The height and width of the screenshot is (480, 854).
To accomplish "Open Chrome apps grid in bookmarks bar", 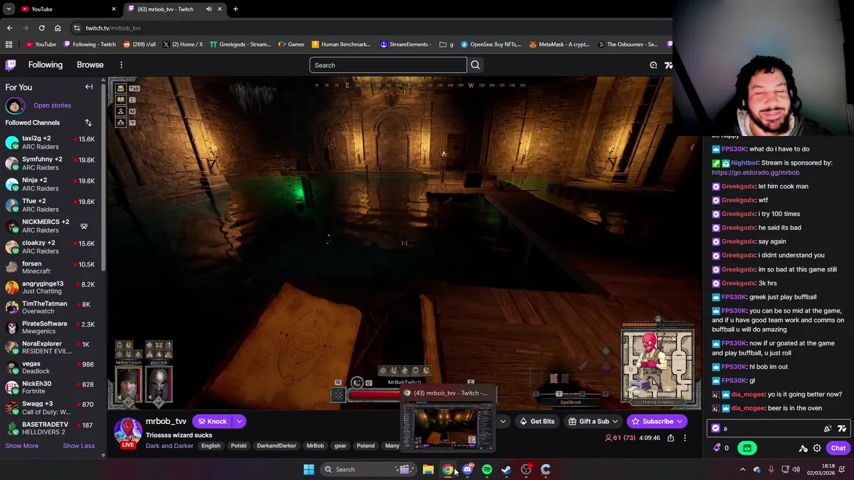I will 9,45.
